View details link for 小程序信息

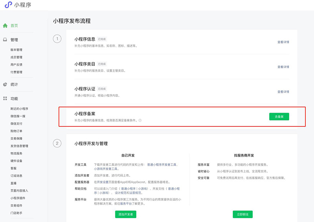283,42
